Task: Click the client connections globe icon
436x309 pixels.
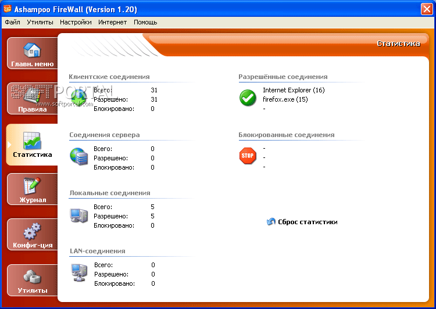Action: [x=78, y=98]
